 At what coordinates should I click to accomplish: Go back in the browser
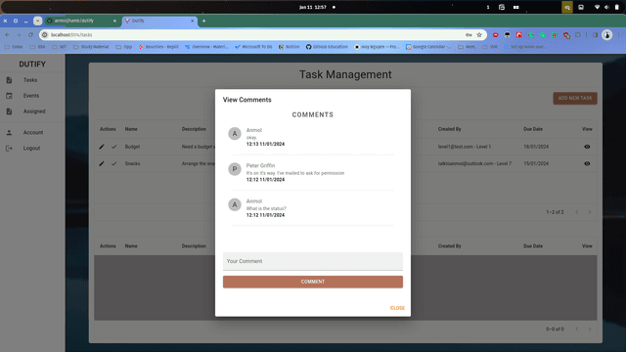click(7, 35)
